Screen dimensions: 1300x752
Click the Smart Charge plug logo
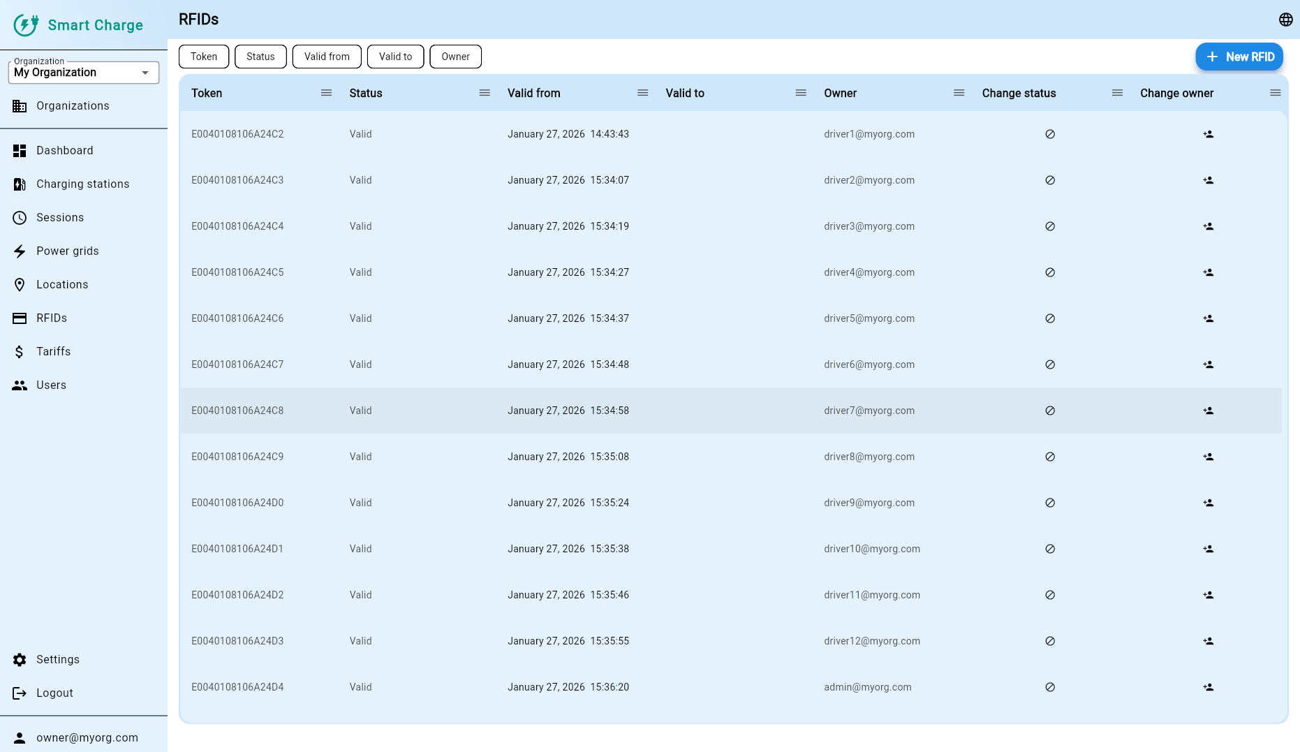25,24
